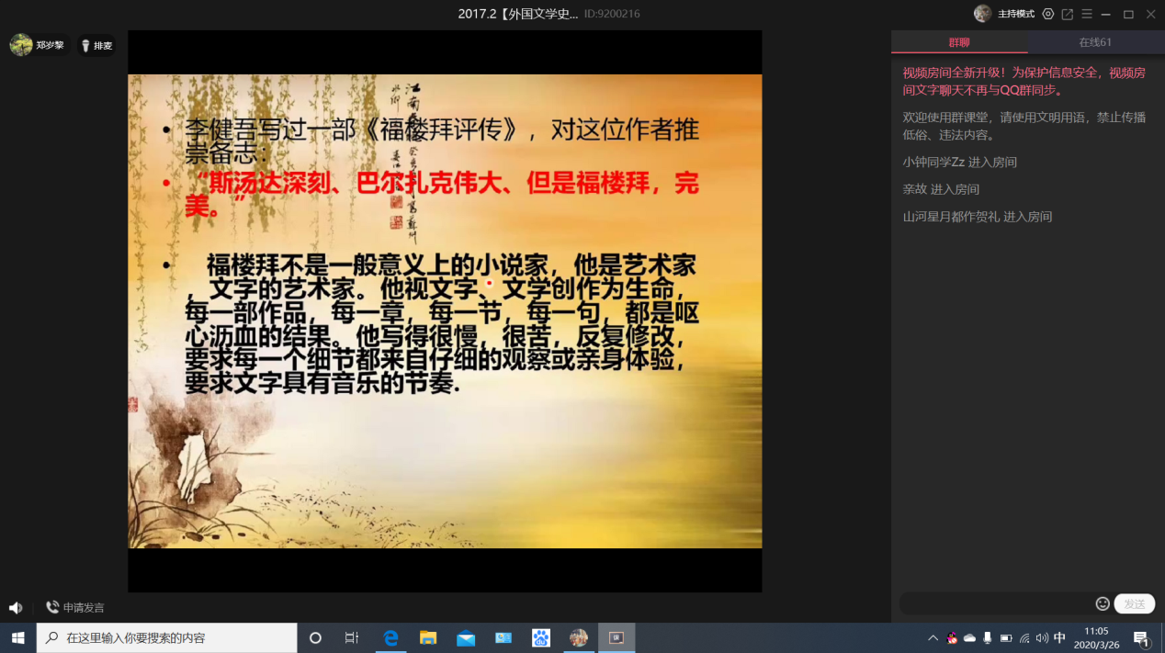This screenshot has height=653, width=1165.
Task: Click 申请发言 to request to speak
Action: click(75, 608)
